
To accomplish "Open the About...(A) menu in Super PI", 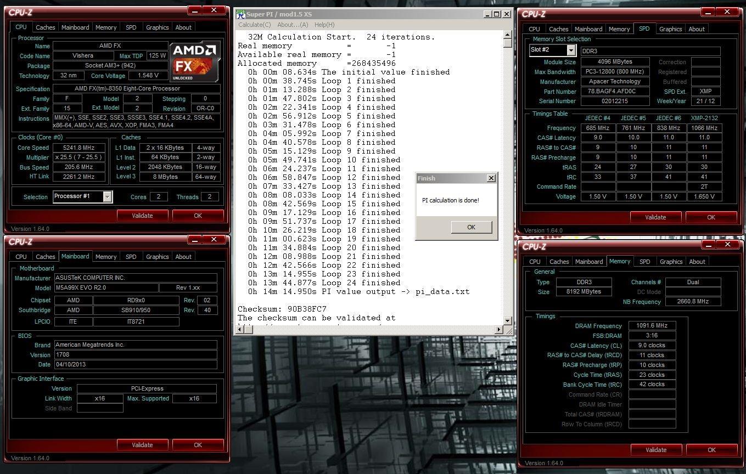I will [x=293, y=25].
